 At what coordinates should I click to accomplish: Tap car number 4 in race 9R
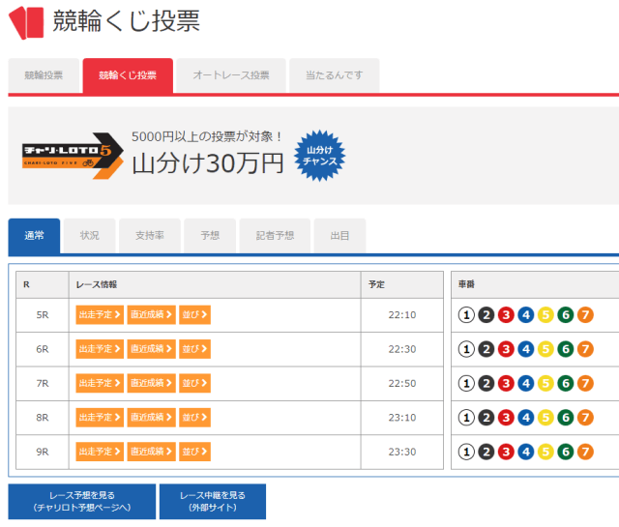pyautogui.click(x=525, y=452)
